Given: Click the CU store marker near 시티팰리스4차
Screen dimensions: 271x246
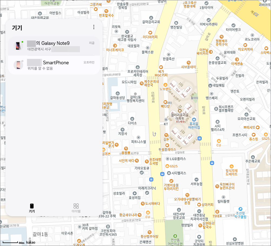Looking at the screenshot, I should (x=219, y=141).
